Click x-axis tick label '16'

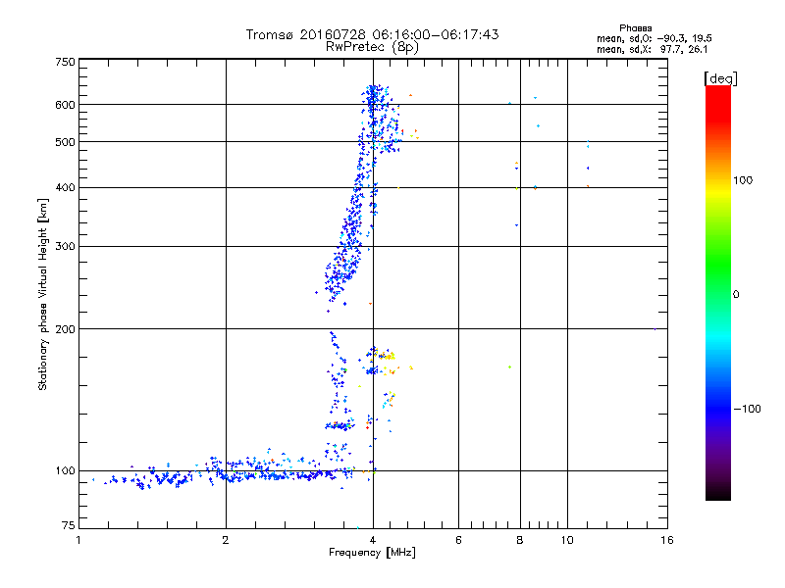point(667,540)
